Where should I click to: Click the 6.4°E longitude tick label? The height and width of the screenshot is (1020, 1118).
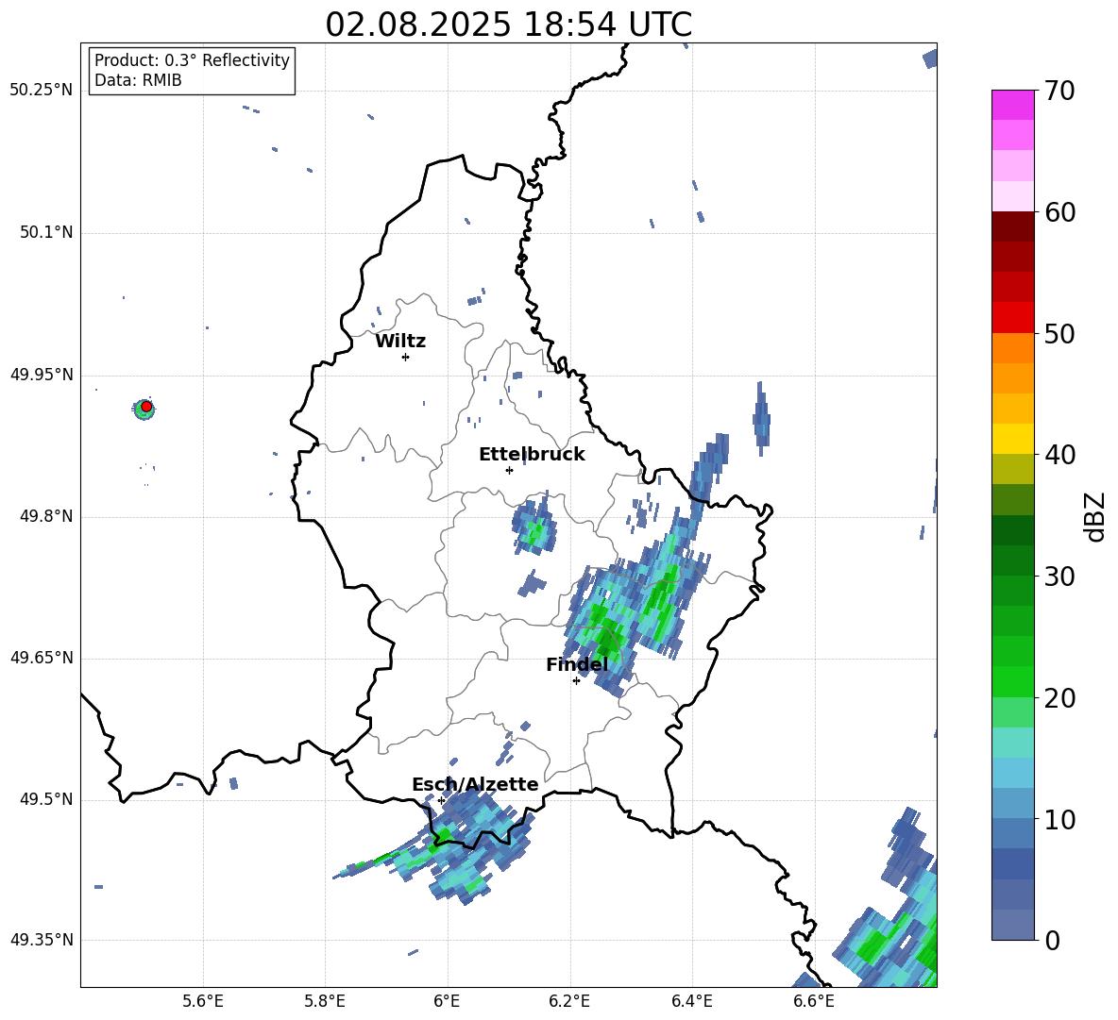691,1001
